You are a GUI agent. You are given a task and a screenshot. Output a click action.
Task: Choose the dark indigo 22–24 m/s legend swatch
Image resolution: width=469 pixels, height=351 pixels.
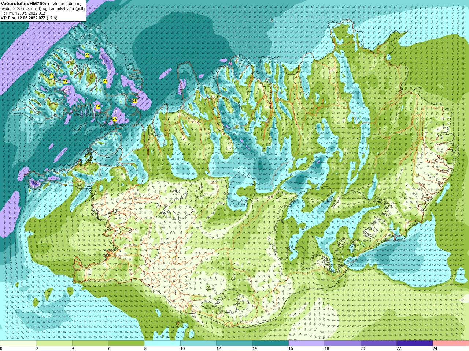[415, 343]
